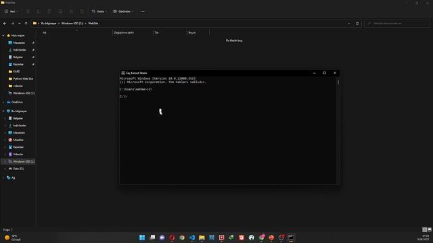Screen dimensions: 433x243
Task: Open Task View from the taskbar
Action: (x=152, y=238)
